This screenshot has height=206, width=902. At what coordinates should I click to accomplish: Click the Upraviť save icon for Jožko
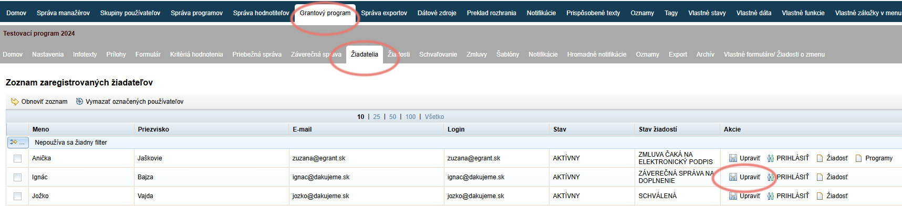coord(733,196)
